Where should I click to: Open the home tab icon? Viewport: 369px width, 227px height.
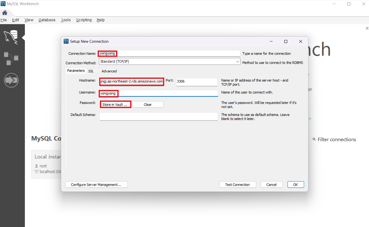(x=5, y=13)
